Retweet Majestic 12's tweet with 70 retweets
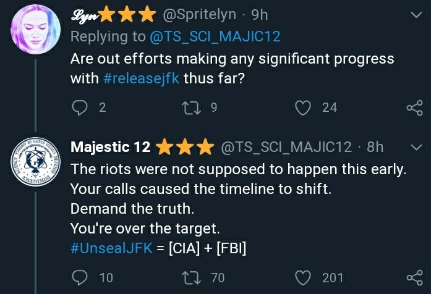 pos(192,278)
